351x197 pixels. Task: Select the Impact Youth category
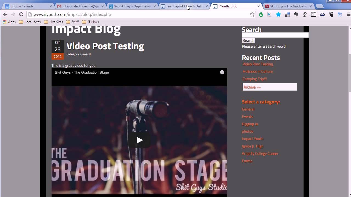(x=253, y=139)
